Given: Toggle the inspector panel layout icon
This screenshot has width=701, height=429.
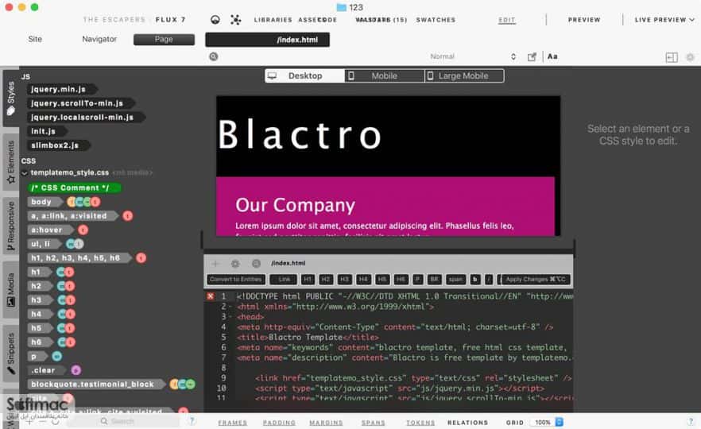Looking at the screenshot, I should point(672,57).
